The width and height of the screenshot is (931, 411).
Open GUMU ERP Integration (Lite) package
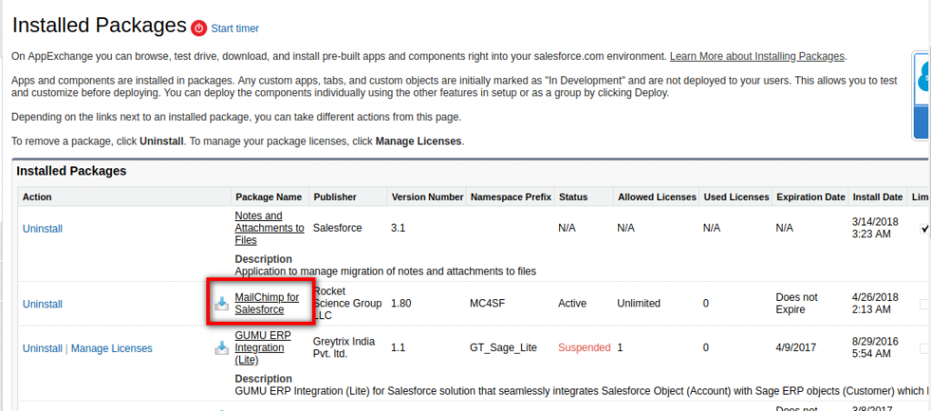(x=263, y=347)
